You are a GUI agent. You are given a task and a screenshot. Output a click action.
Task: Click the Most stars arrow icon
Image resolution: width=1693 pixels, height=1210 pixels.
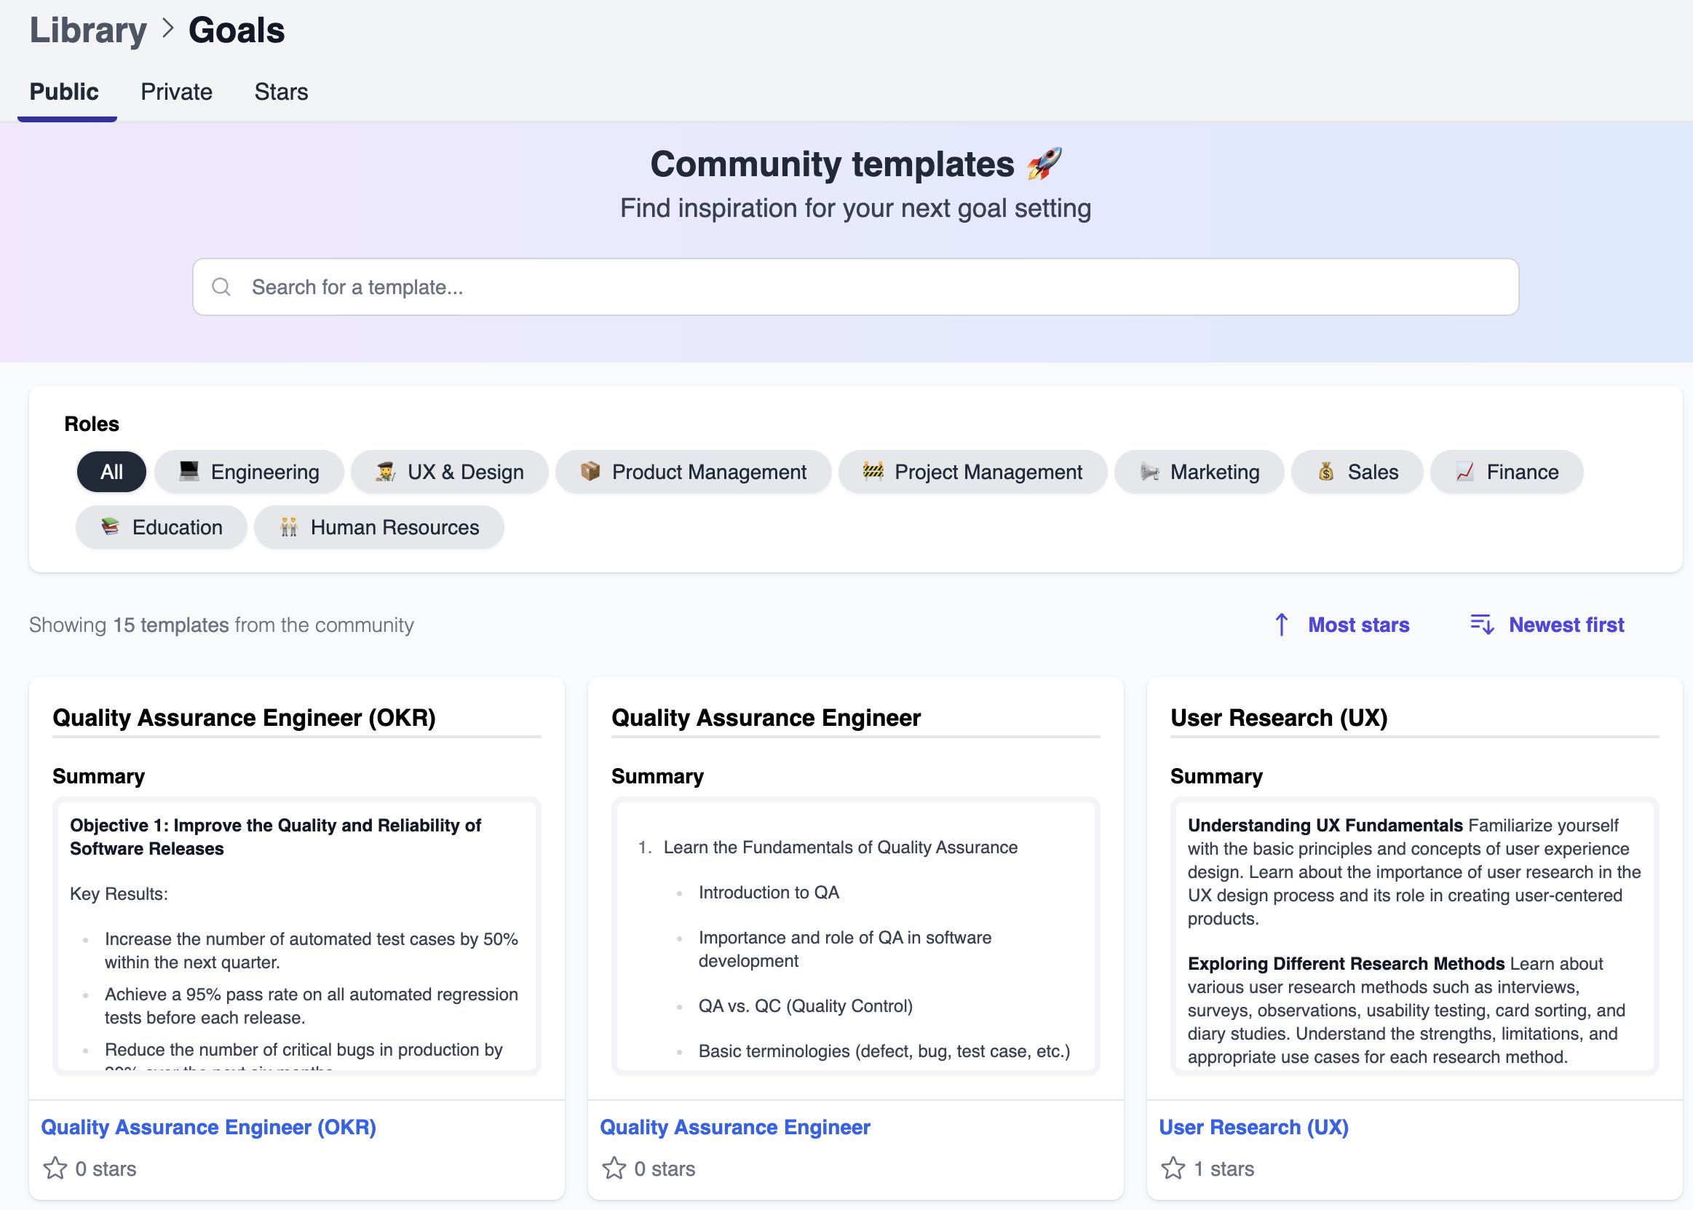point(1281,625)
